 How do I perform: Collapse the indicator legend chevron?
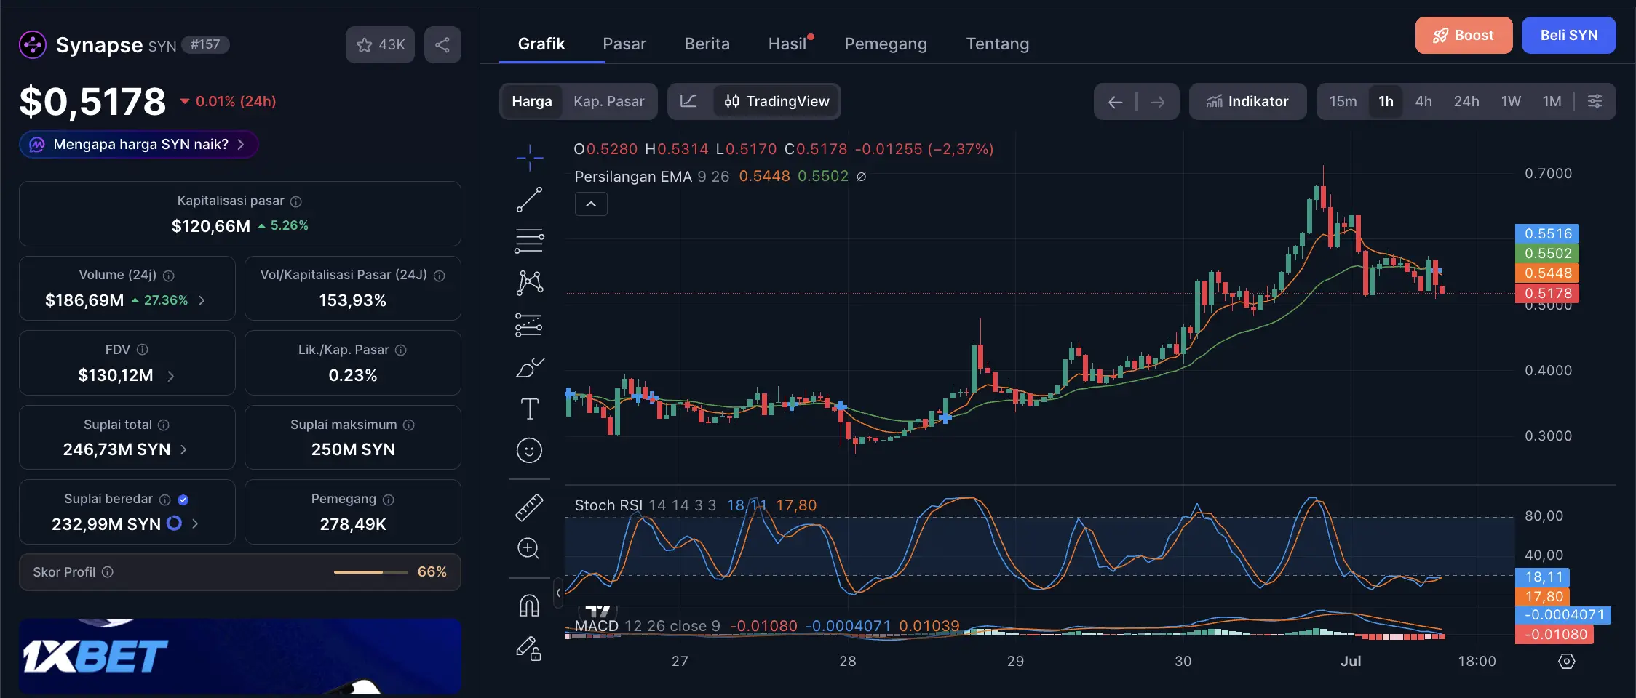coord(591,204)
